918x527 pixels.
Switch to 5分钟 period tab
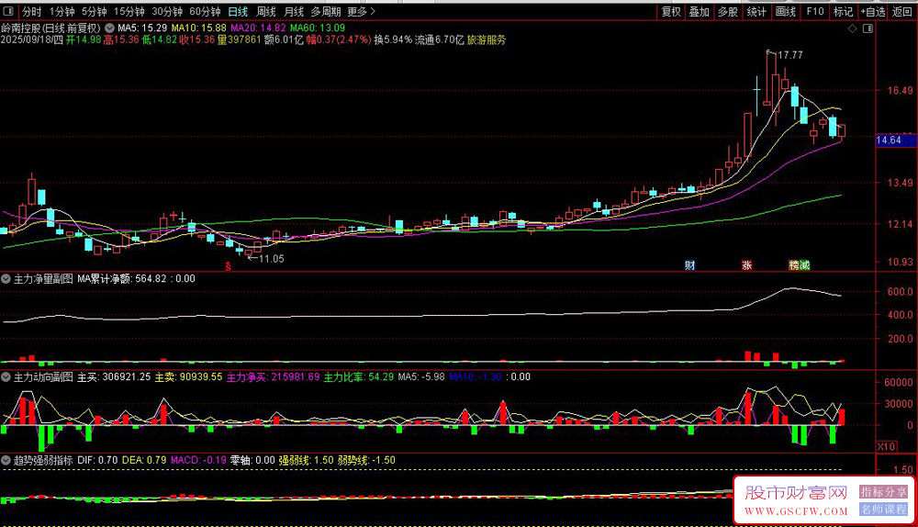pyautogui.click(x=94, y=11)
